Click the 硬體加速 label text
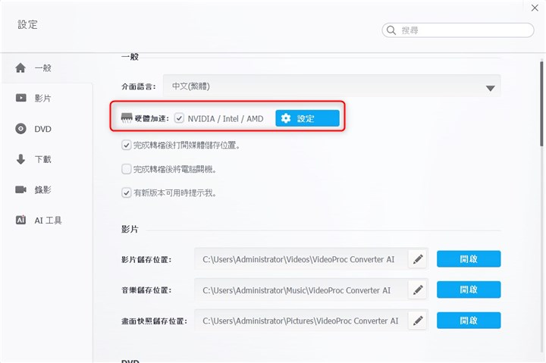This screenshot has width=546, height=363. (152, 119)
